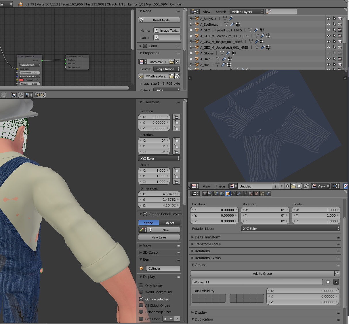Click the Subsurface value slider on Principled BSDF

[30, 73]
